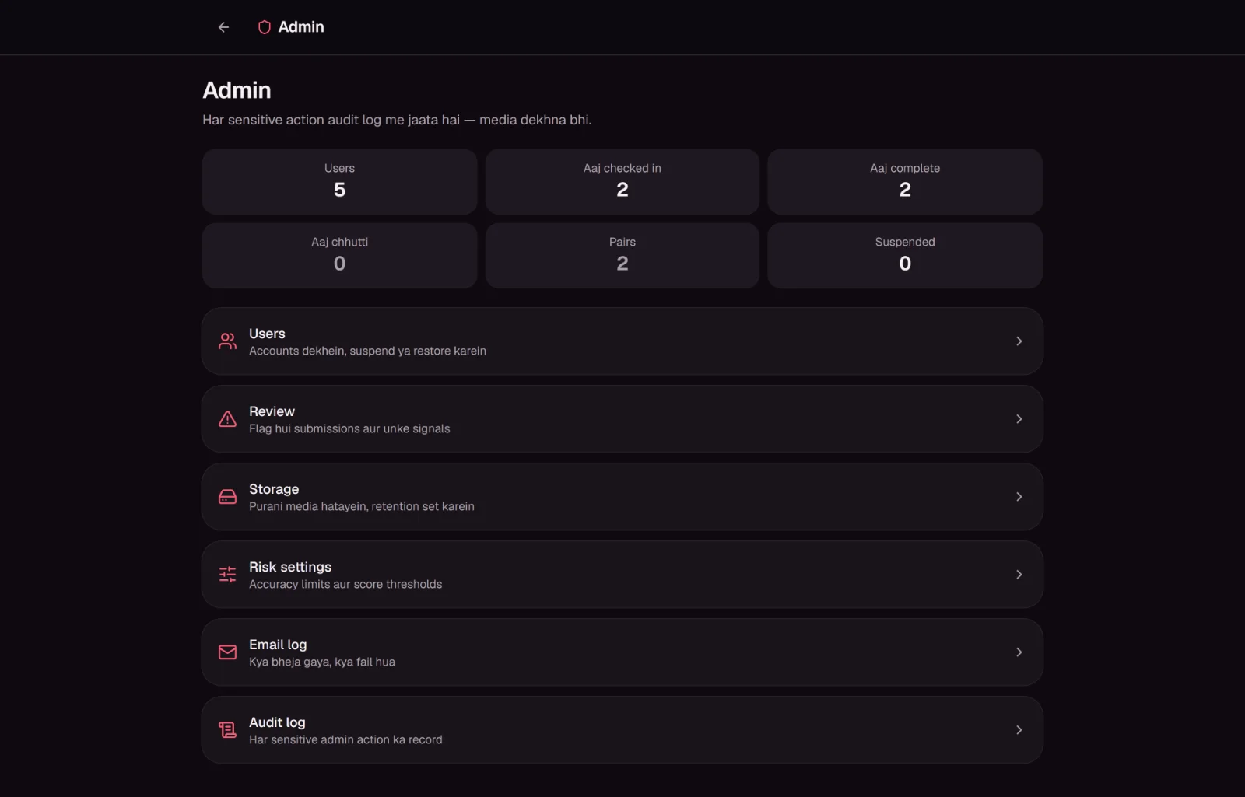Screen dimensions: 1245x797
Task: Expand Storage row via its chevron
Action: (x=1019, y=497)
